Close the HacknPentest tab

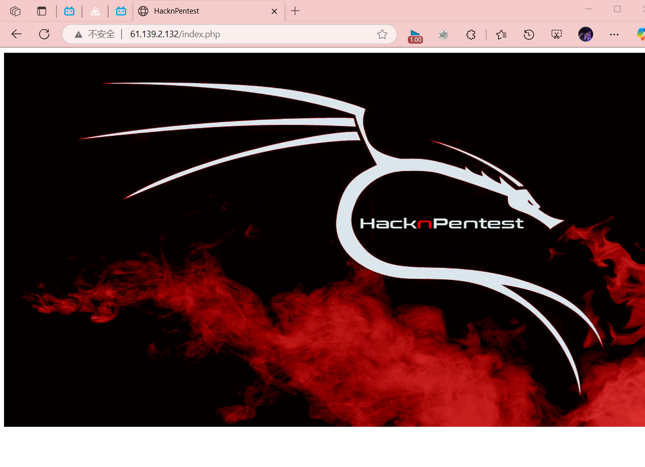[274, 11]
